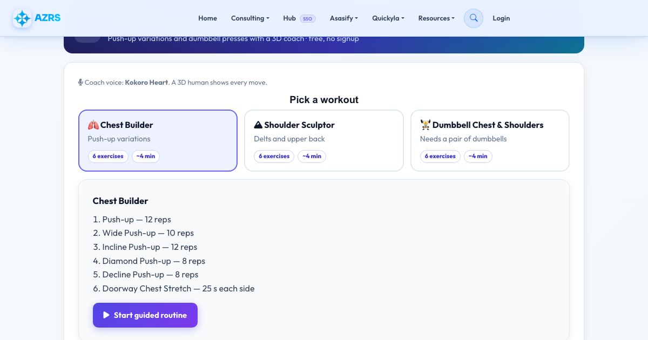The height and width of the screenshot is (340, 648).
Task: Click the Delts and upper back subtitle
Action: click(x=289, y=139)
